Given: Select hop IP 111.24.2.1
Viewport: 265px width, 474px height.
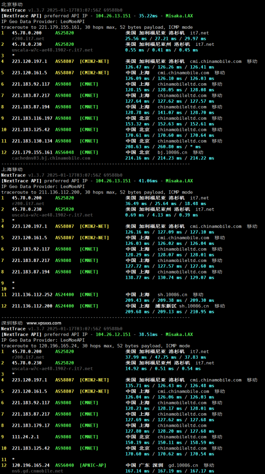Looking at the screenshot, I should 25,437.
